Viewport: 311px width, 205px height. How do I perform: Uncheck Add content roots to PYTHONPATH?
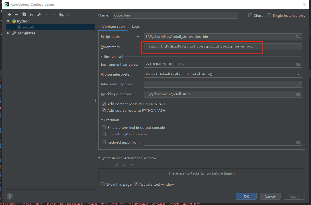[x=104, y=104]
